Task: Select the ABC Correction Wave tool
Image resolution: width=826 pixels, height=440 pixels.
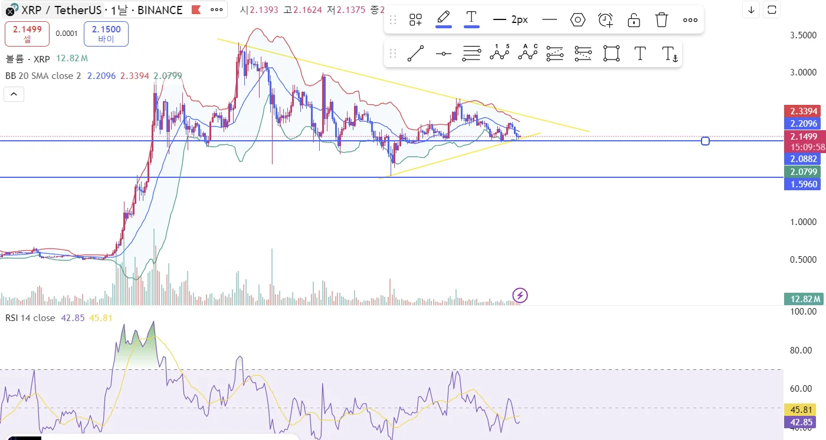Action: [527, 54]
